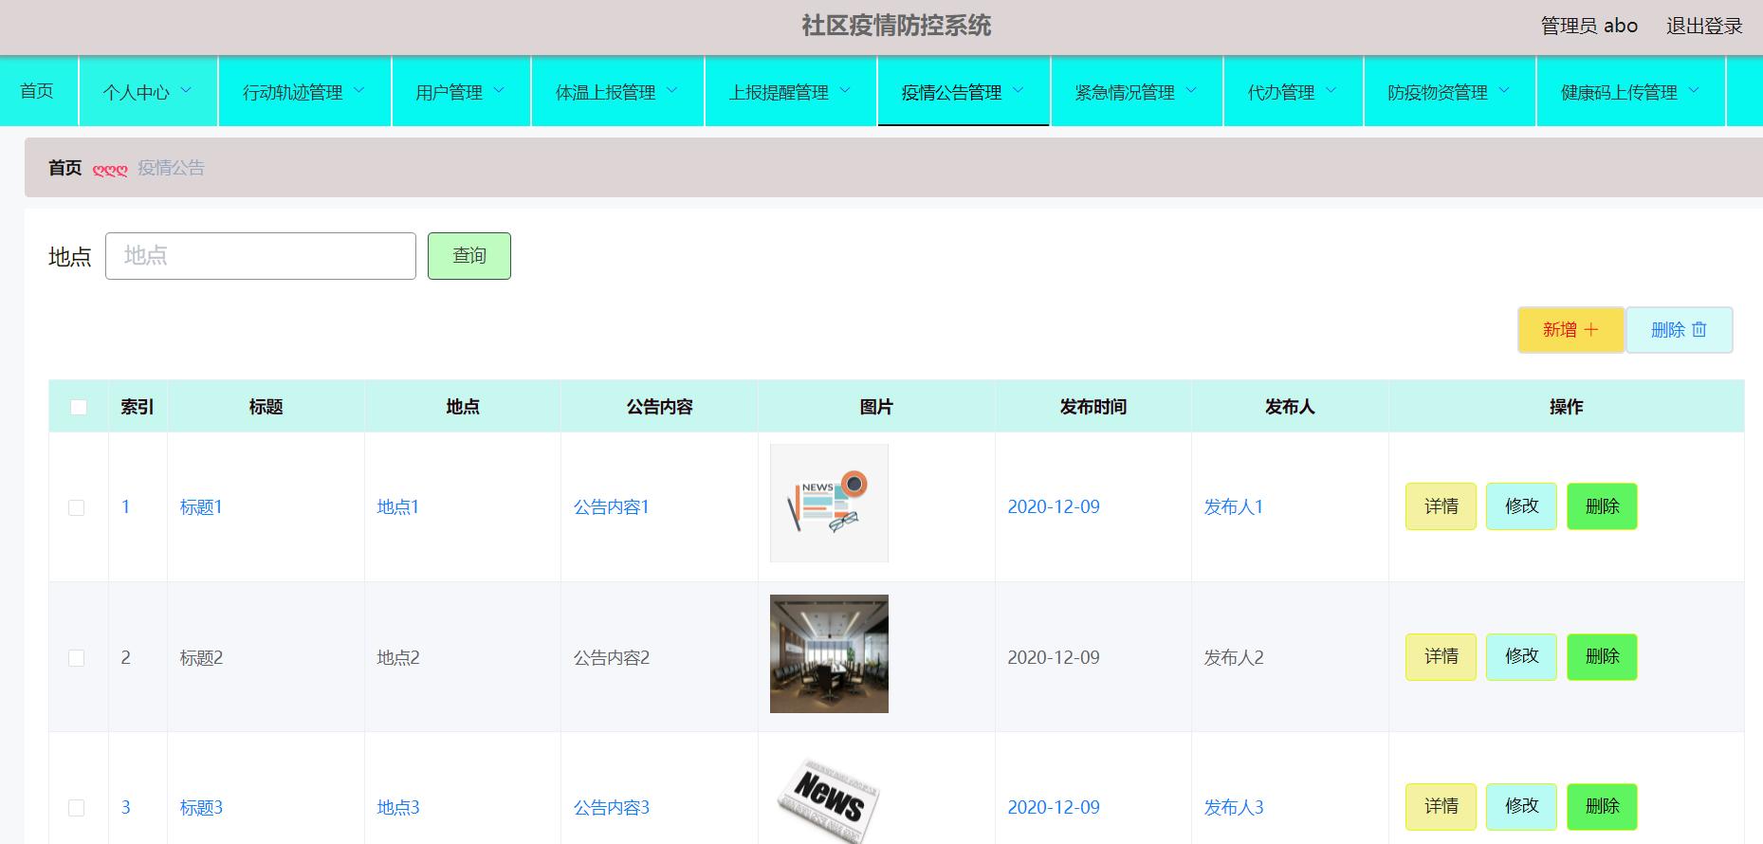Viewport: 1763px width, 844px height.
Task: Click the news thumbnail in row 1
Action: tap(829, 504)
